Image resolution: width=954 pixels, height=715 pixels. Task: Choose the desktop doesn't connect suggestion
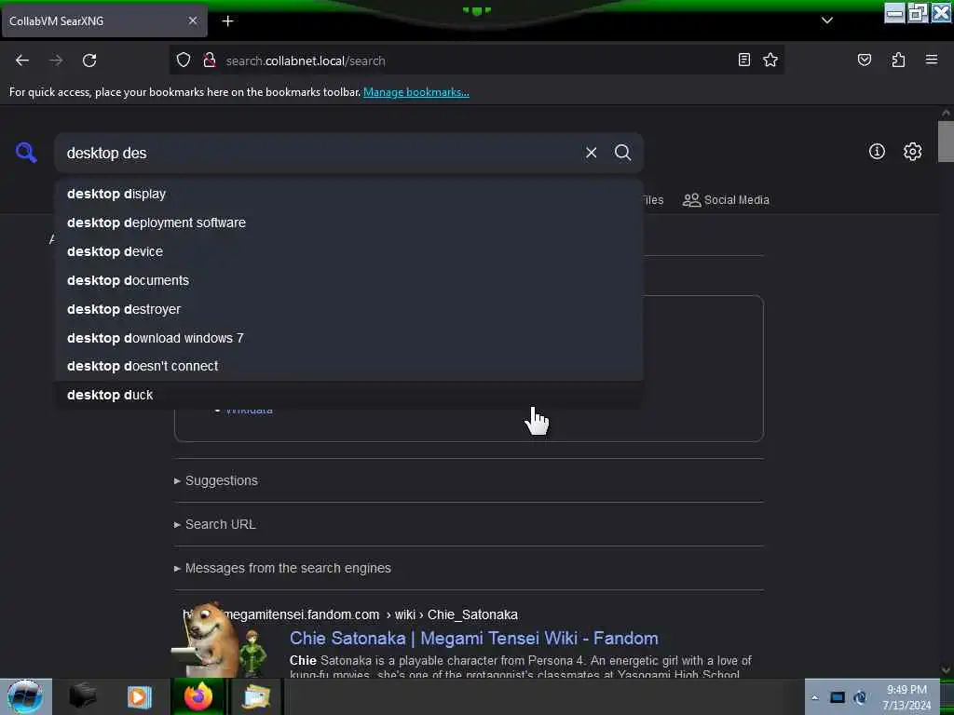tap(348, 366)
